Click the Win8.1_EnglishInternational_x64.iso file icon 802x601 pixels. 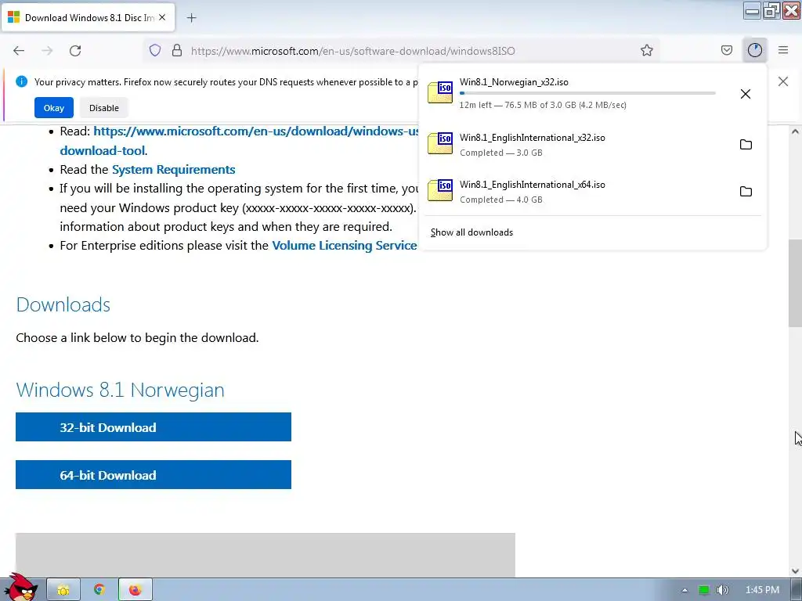(x=440, y=191)
